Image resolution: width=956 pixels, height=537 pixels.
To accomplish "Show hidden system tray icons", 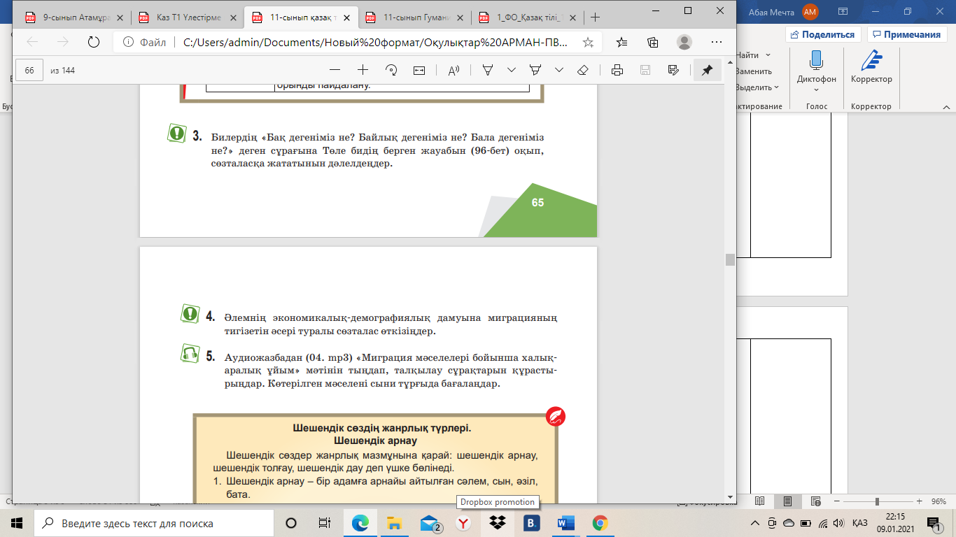I will 755,523.
